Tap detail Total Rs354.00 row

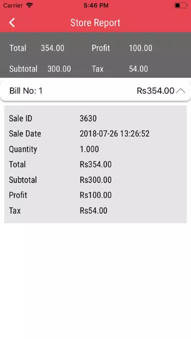tap(95, 164)
